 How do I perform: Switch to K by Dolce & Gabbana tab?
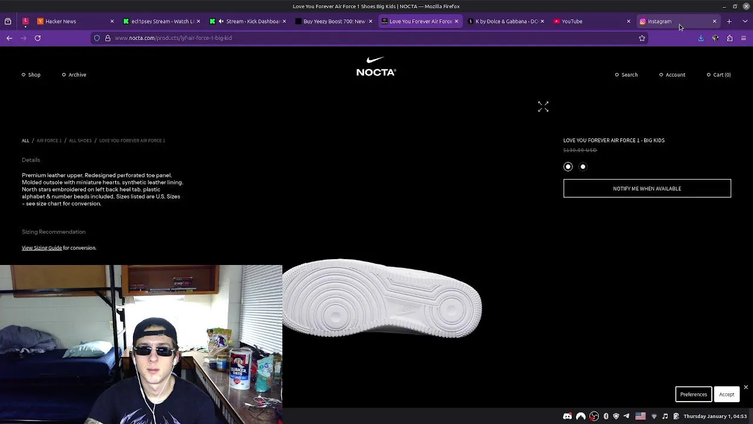[505, 21]
